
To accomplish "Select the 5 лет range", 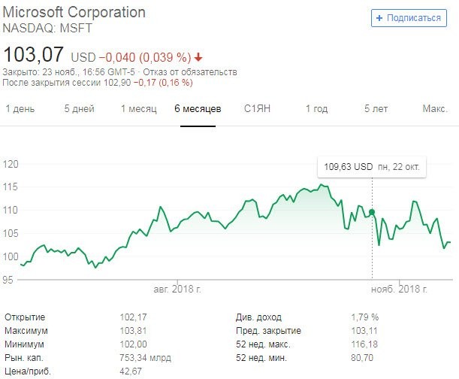I will pos(376,109).
